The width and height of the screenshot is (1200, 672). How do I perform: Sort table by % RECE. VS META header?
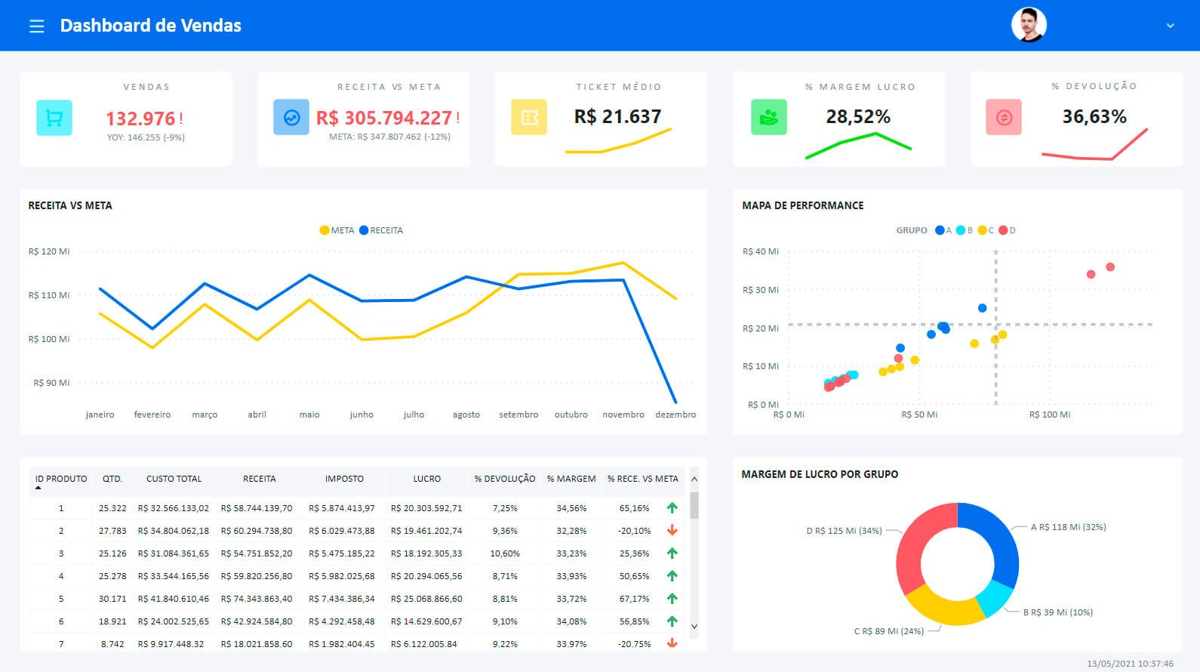pyautogui.click(x=643, y=479)
